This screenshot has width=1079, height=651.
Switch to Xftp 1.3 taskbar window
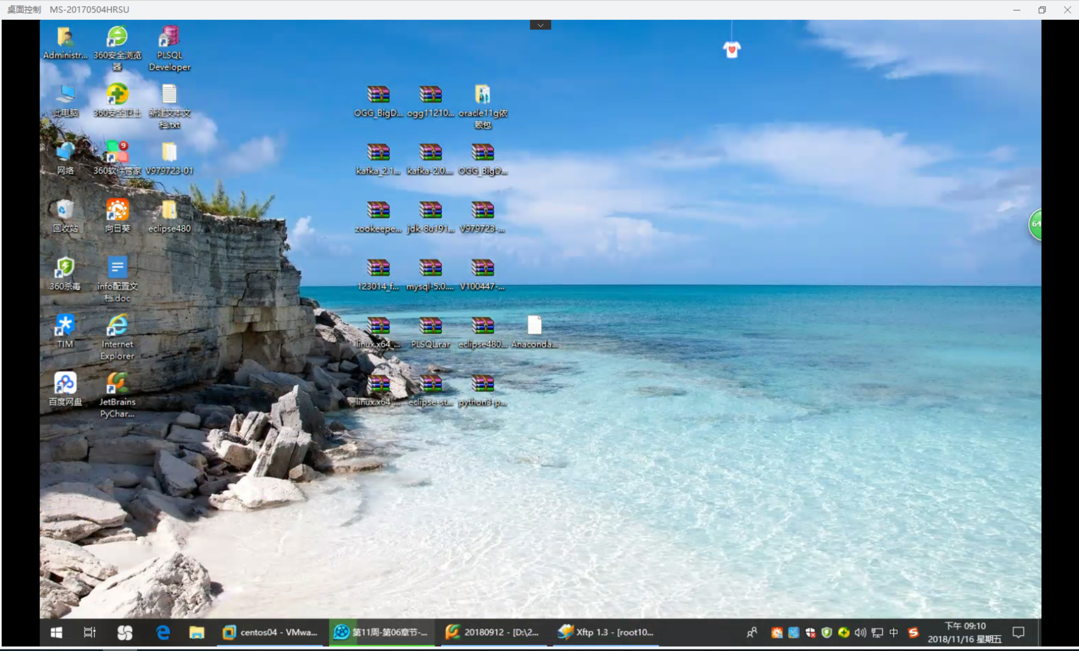pos(606,632)
